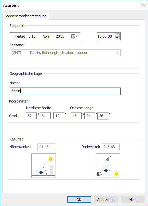This screenshot has height=206, width=148.
Task: Select the longitude minutes field 24
Action: (x=90, y=116)
